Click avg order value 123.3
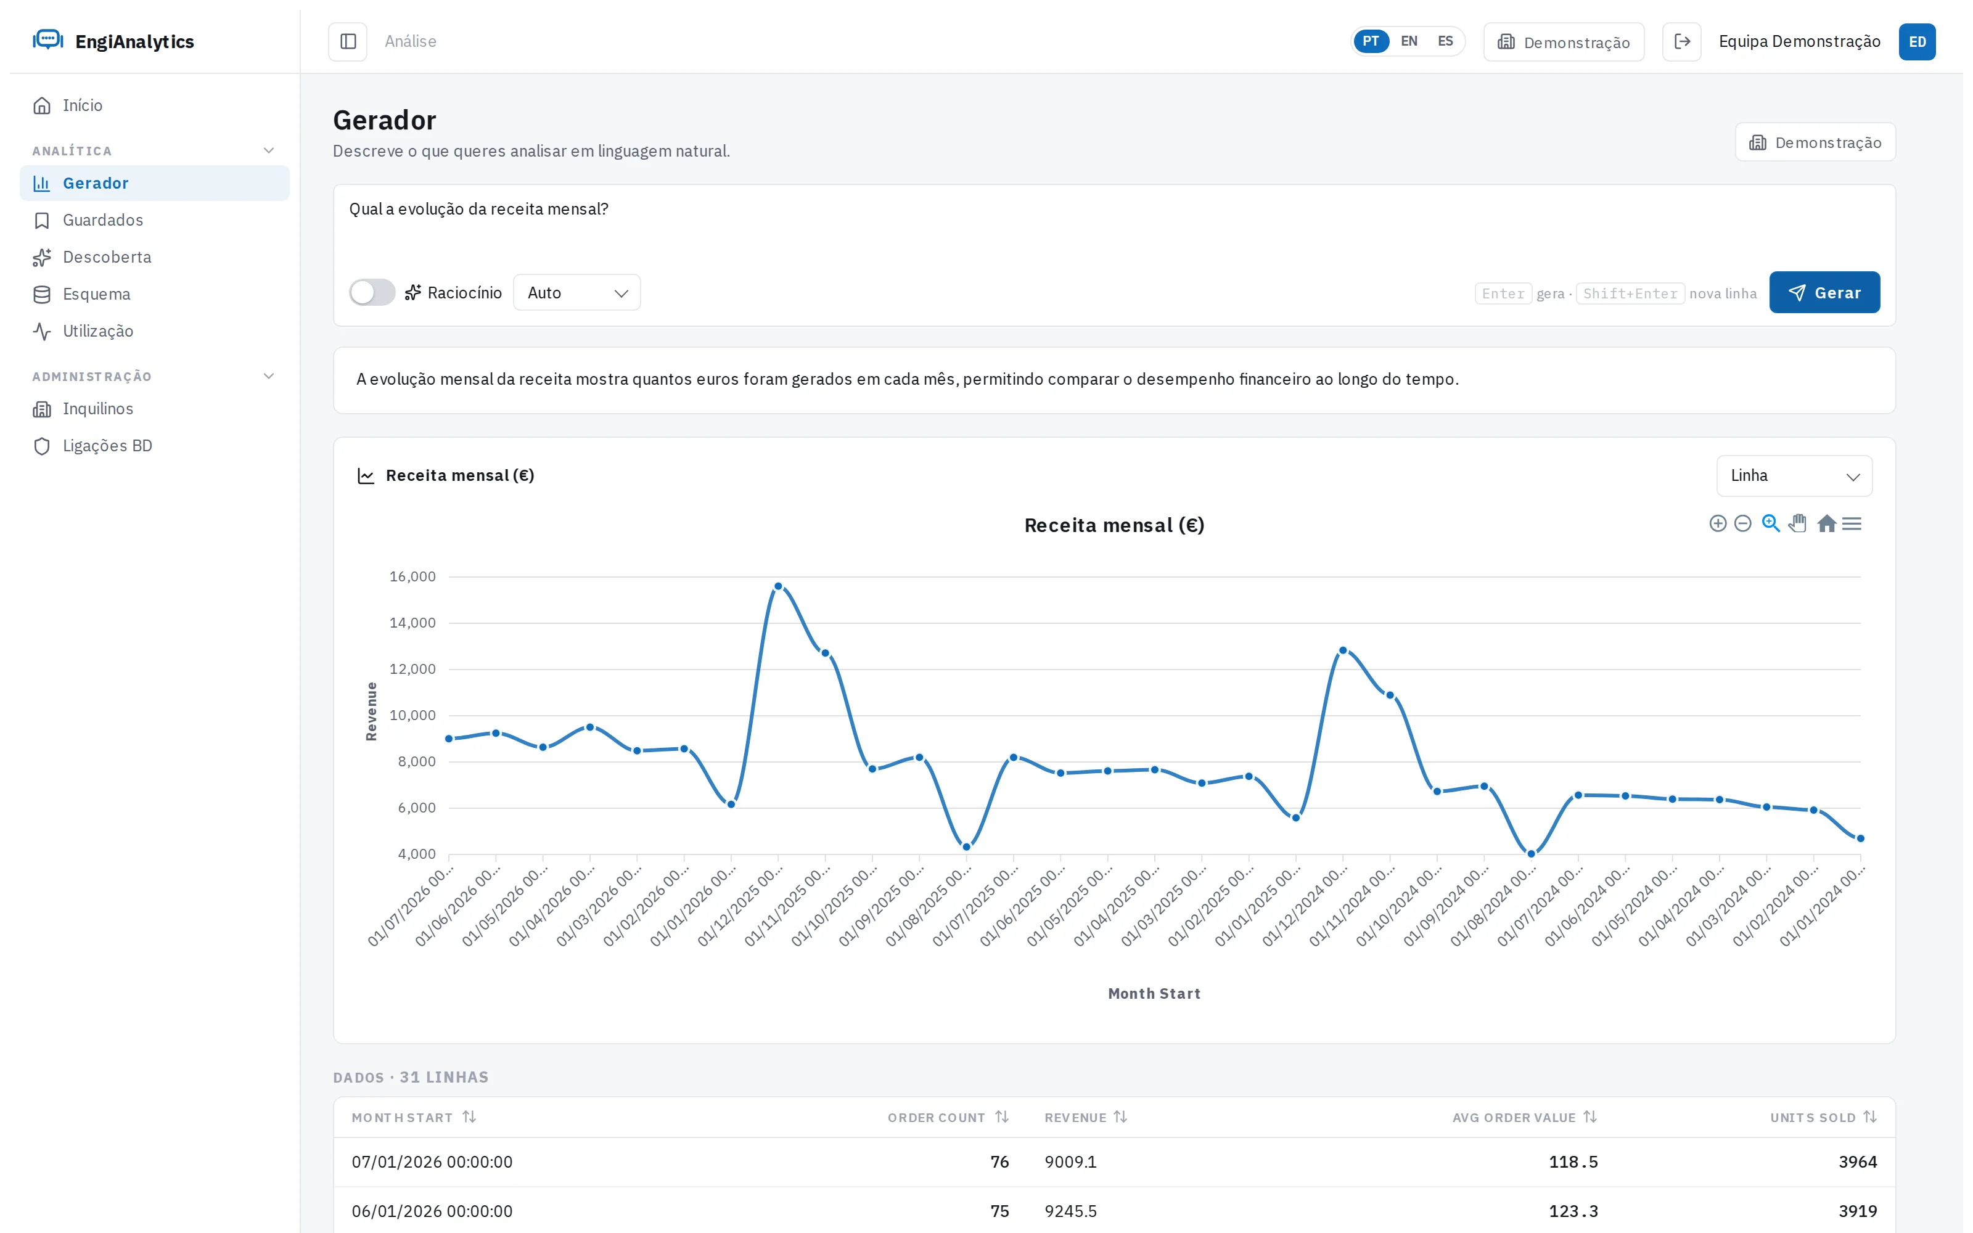 1573,1212
